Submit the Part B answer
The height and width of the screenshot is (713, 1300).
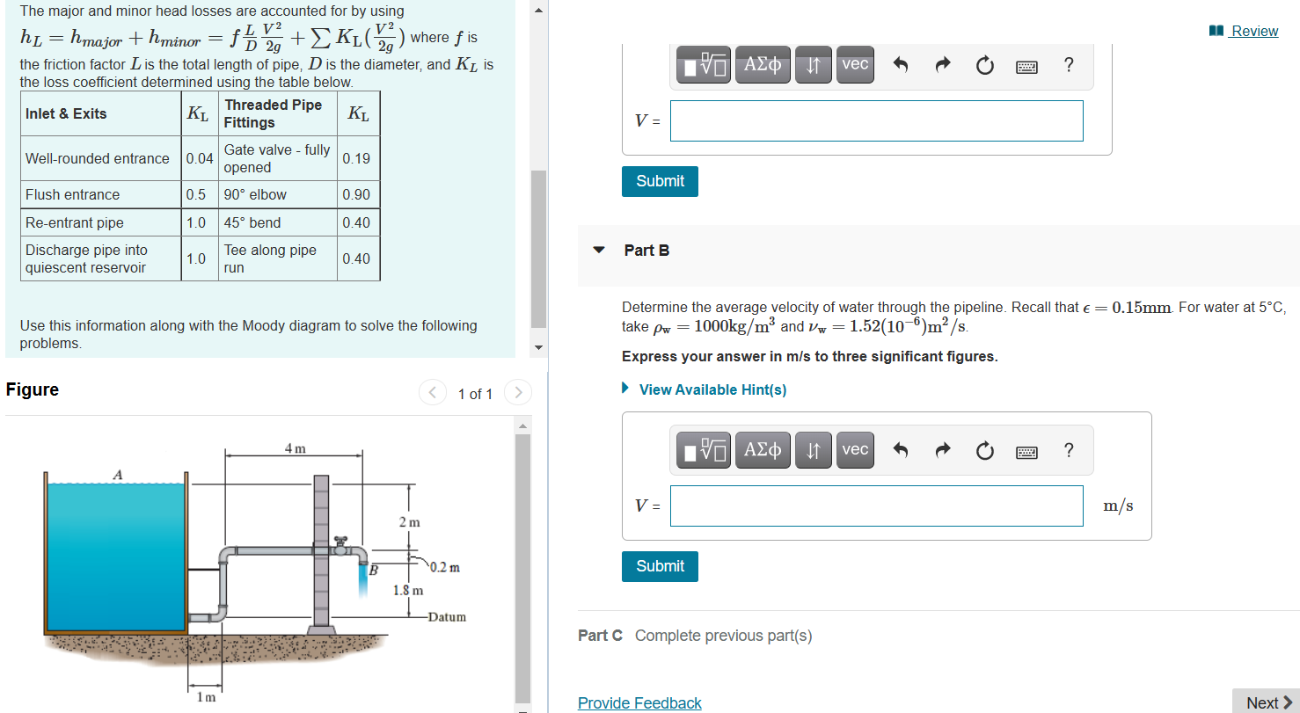coord(660,566)
